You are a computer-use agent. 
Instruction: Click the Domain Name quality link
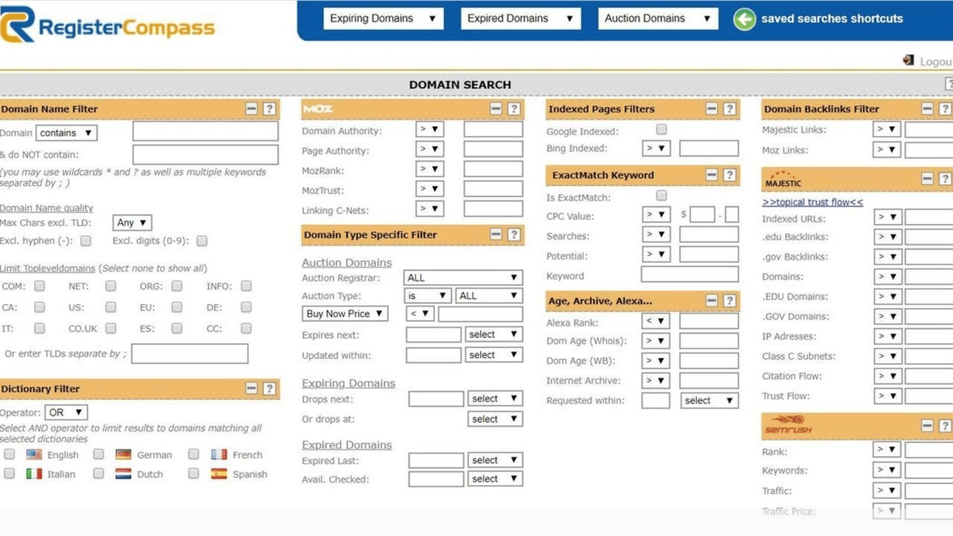(x=46, y=208)
